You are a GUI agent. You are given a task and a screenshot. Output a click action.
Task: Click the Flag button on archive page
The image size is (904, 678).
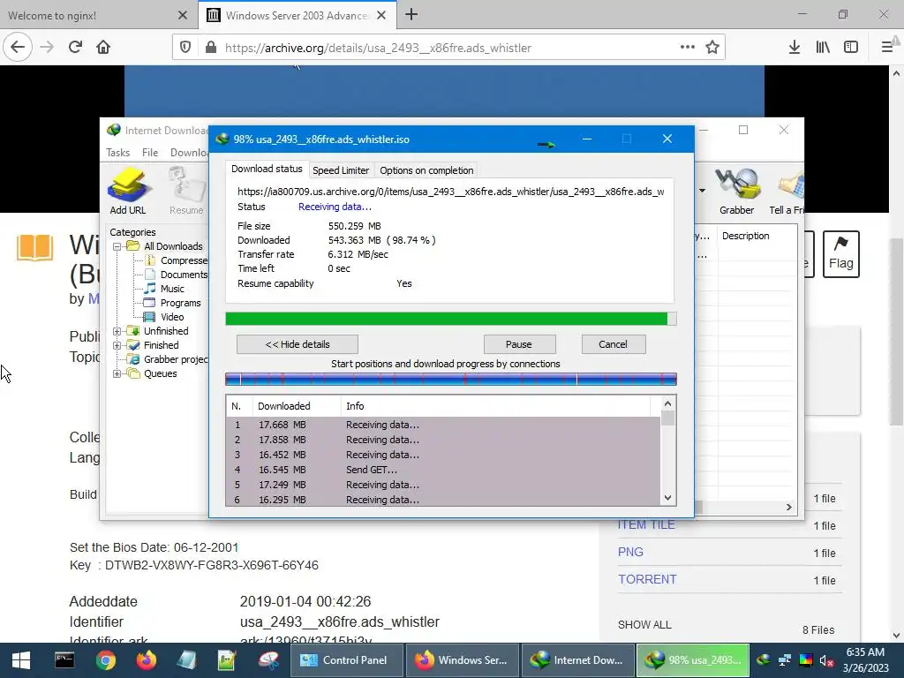[x=840, y=254]
